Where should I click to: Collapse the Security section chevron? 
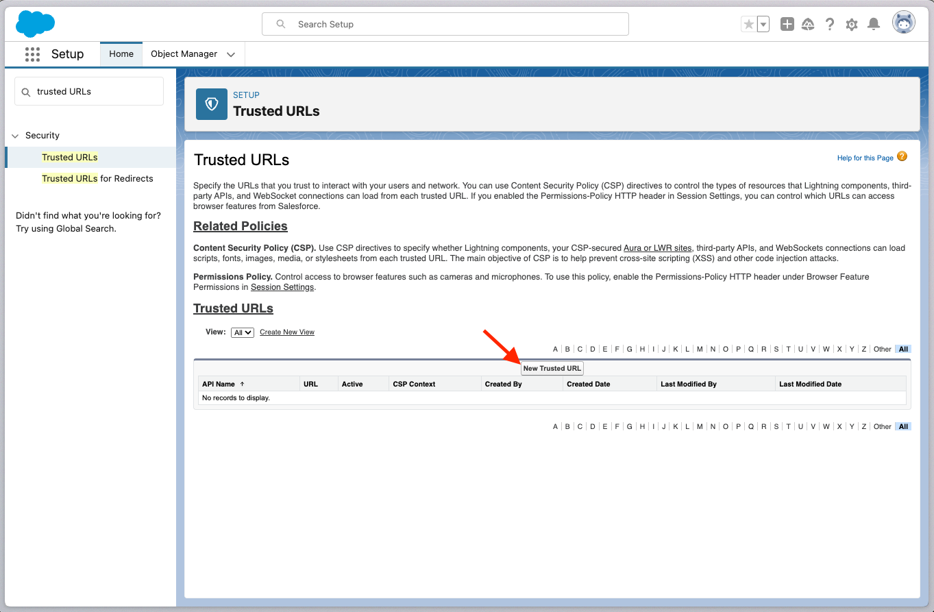pyautogui.click(x=15, y=136)
